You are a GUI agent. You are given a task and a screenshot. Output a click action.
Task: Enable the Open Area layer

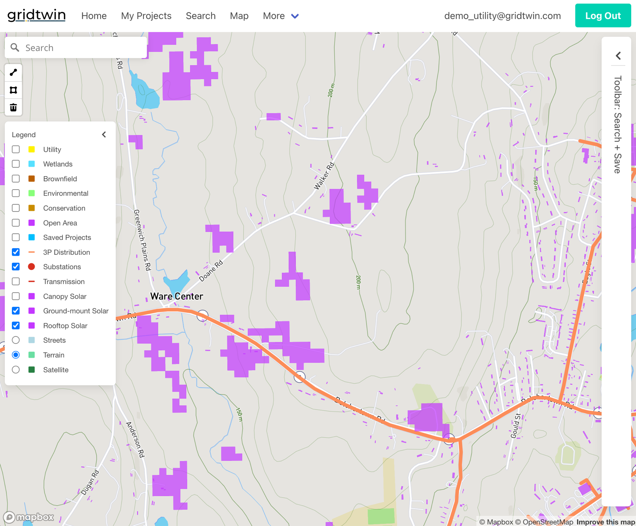[16, 223]
